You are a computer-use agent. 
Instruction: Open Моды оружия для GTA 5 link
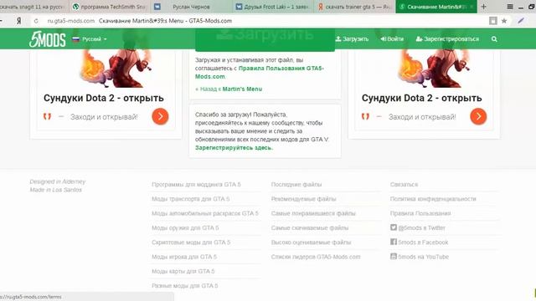(x=185, y=227)
